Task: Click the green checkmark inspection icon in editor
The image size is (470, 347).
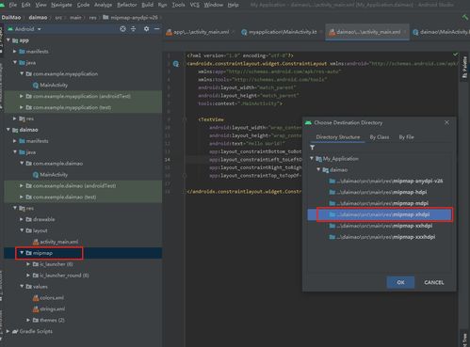Action: [455, 55]
